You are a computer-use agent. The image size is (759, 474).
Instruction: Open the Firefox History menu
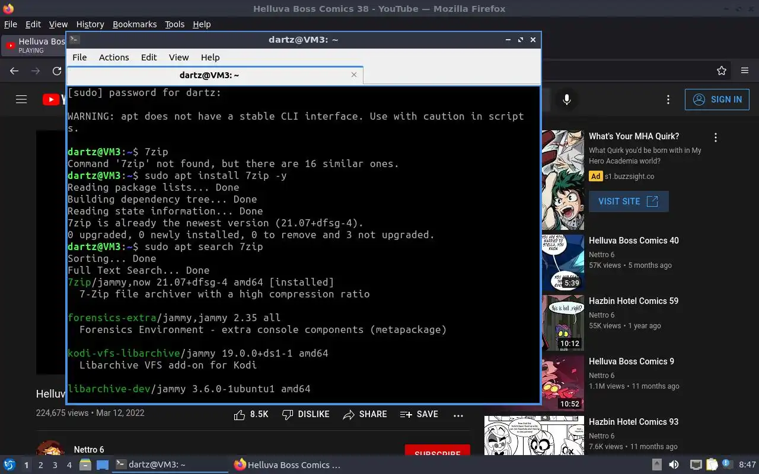pos(90,24)
